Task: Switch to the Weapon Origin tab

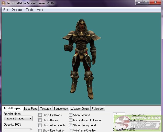Action: coord(80,109)
